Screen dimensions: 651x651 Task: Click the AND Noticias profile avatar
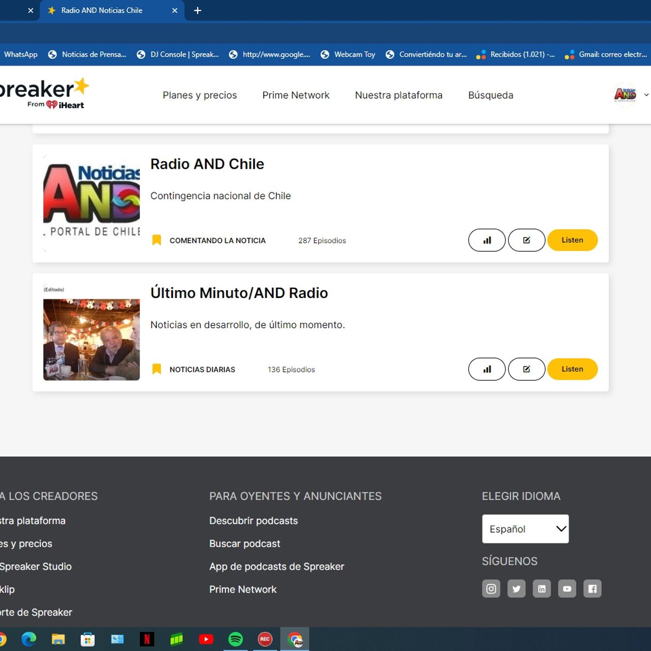[625, 95]
